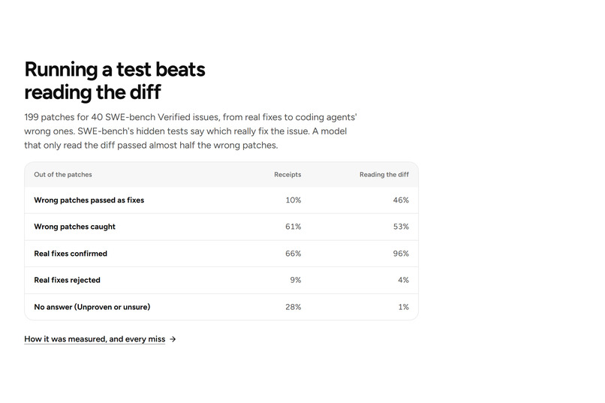Screen dimensions: 605x403
Task: Click the 10% Receipts value
Action: tap(293, 200)
